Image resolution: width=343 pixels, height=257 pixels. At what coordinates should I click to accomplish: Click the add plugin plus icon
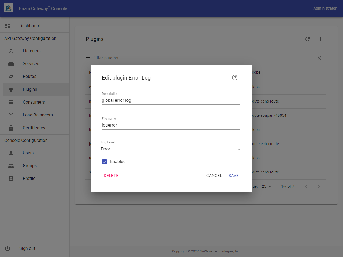320,39
